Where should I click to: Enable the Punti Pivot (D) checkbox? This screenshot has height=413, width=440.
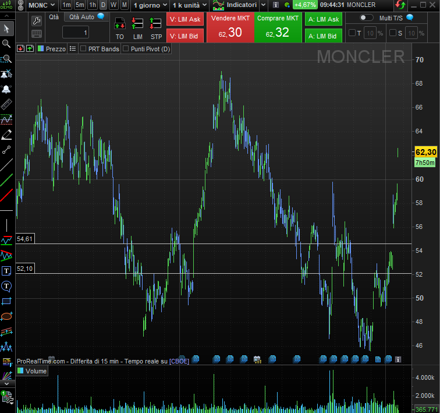click(x=126, y=49)
